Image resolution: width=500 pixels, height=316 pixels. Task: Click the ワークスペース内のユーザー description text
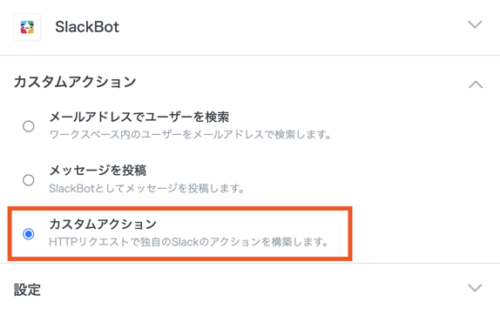click(191, 135)
